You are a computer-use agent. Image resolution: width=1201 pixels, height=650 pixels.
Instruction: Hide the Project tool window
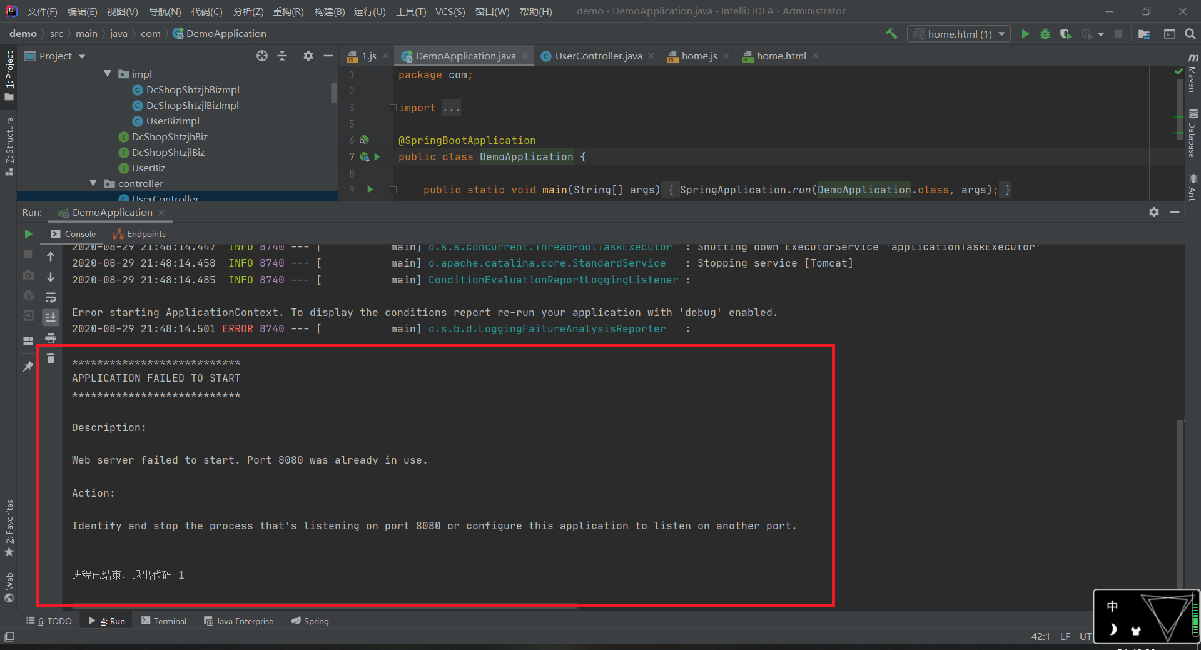tap(328, 56)
